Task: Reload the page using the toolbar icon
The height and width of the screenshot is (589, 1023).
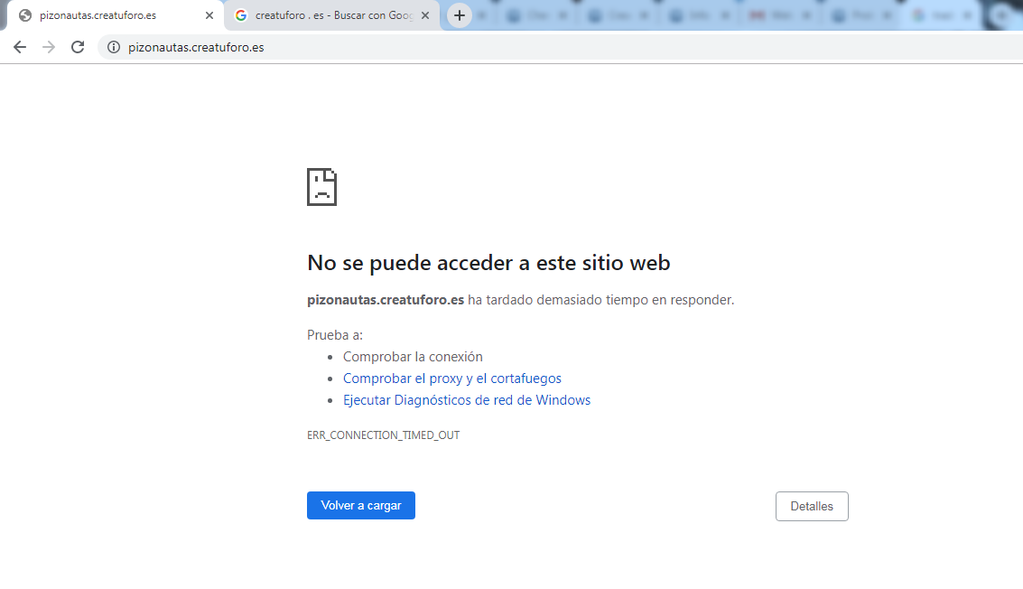Action: [x=78, y=47]
